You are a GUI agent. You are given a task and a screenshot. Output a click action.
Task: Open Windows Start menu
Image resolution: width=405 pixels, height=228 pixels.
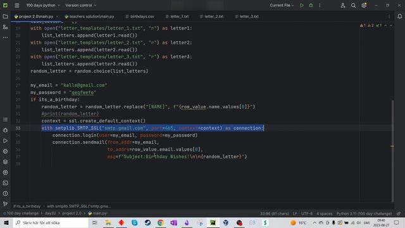coord(6,222)
